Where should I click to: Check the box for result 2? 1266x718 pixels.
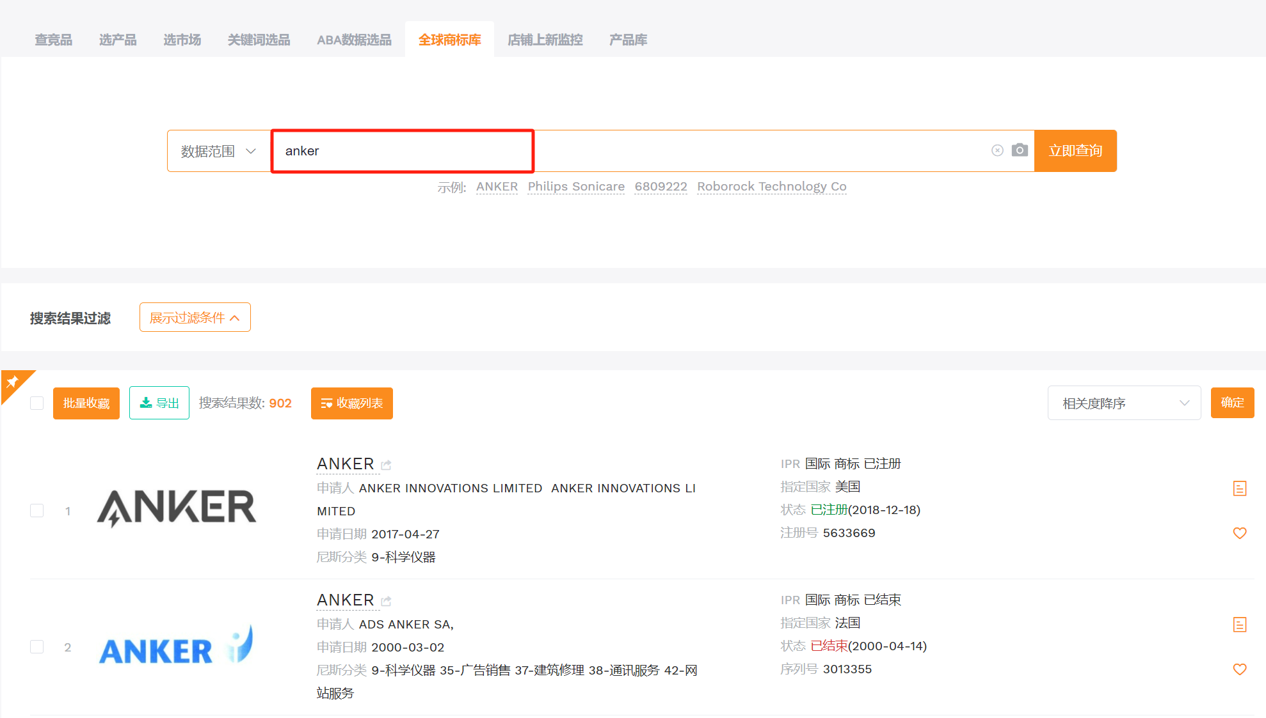(37, 646)
